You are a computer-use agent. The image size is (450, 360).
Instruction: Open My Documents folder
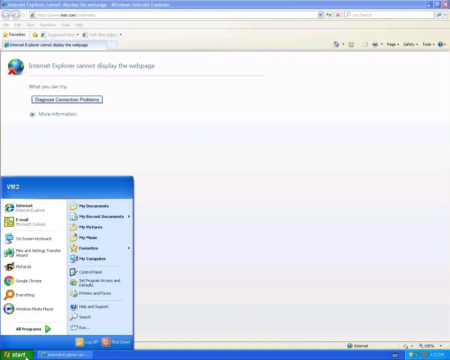pyautogui.click(x=100, y=206)
